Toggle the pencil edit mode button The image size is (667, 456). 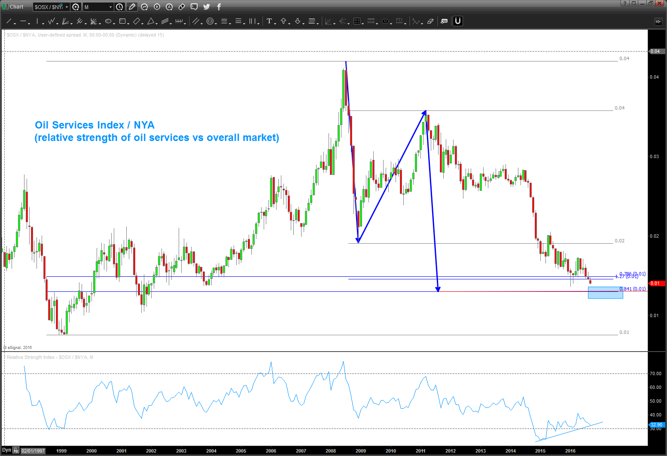tap(132, 7)
